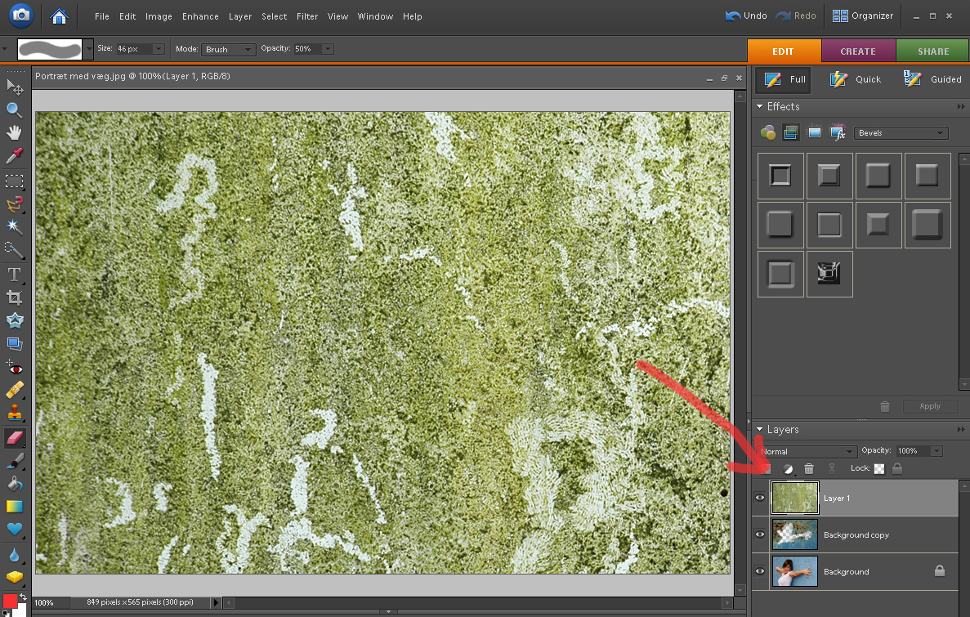Toggle visibility of the Background copy layer
Screen dimensions: 970x617
tap(760, 534)
